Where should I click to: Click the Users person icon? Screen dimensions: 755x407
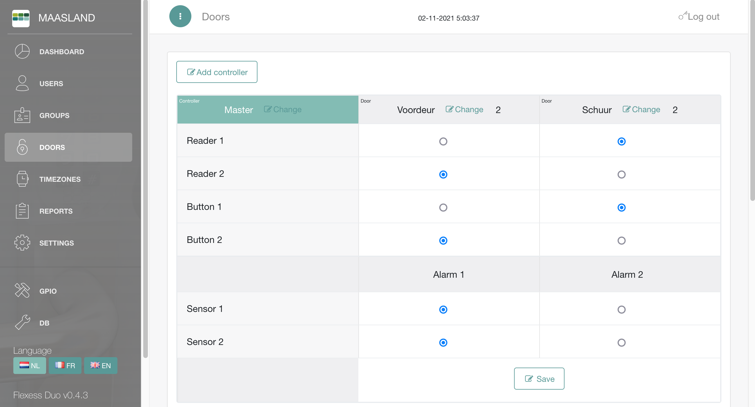coord(22,83)
